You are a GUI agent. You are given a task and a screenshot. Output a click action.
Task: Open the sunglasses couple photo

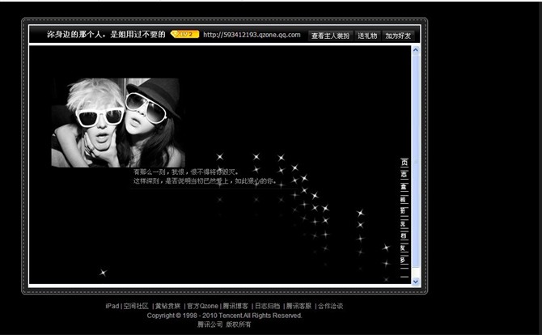tap(118, 121)
